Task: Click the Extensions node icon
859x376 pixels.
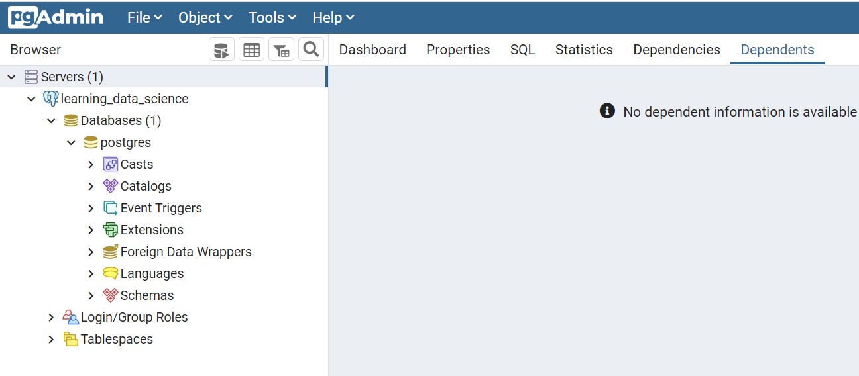Action: pyautogui.click(x=111, y=230)
